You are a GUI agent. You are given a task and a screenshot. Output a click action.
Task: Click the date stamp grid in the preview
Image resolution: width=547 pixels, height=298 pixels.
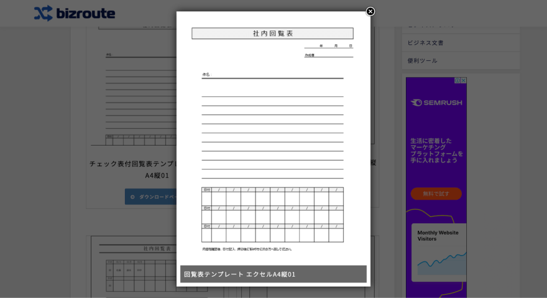click(x=272, y=215)
